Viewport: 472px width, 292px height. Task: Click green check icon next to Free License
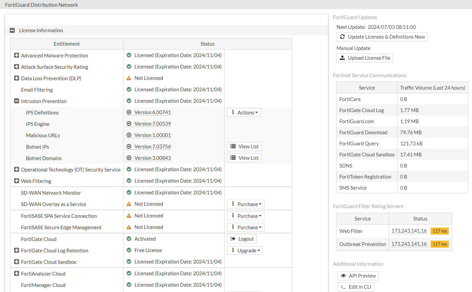pyautogui.click(x=129, y=250)
